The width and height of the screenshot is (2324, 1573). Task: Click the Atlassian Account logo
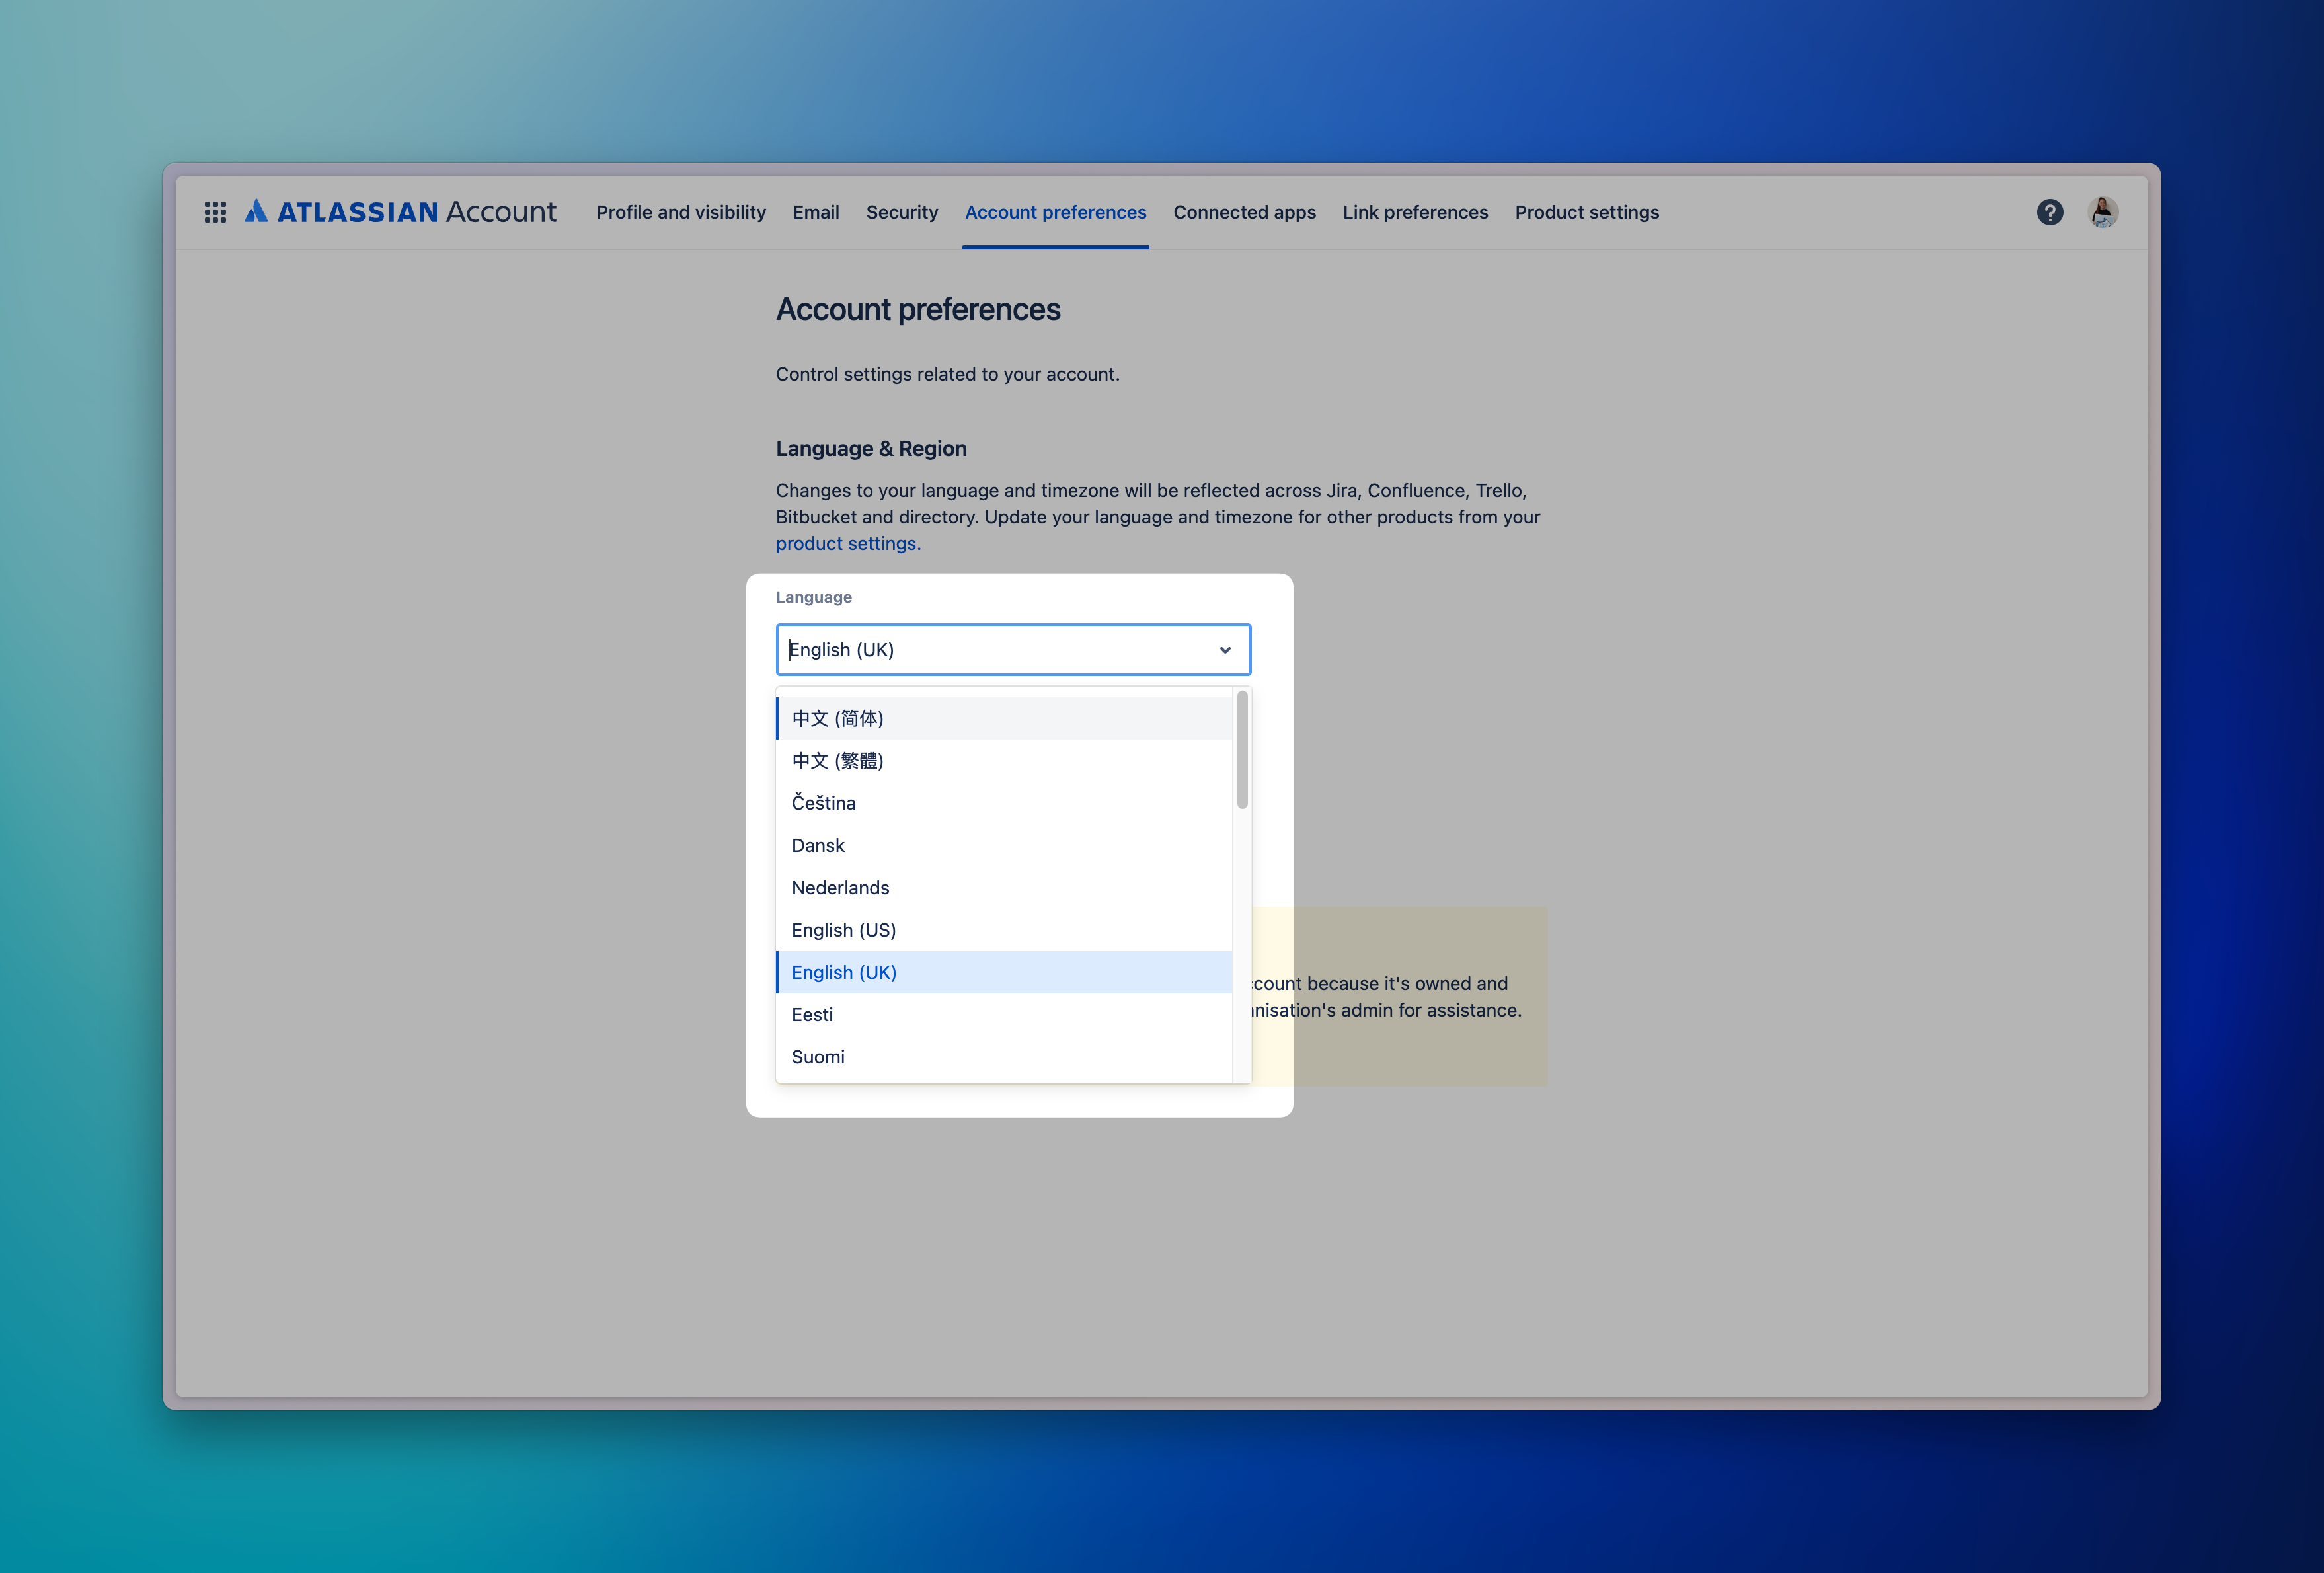click(x=400, y=211)
